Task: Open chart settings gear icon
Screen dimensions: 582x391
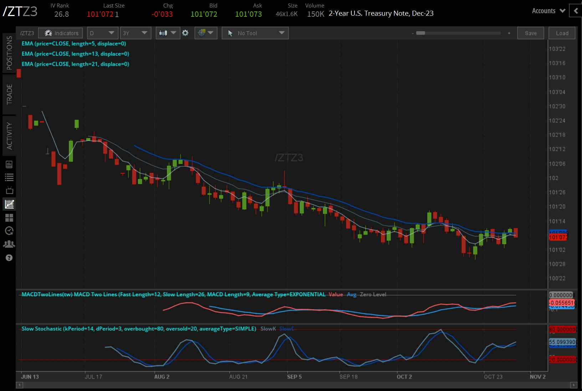Action: (x=185, y=33)
